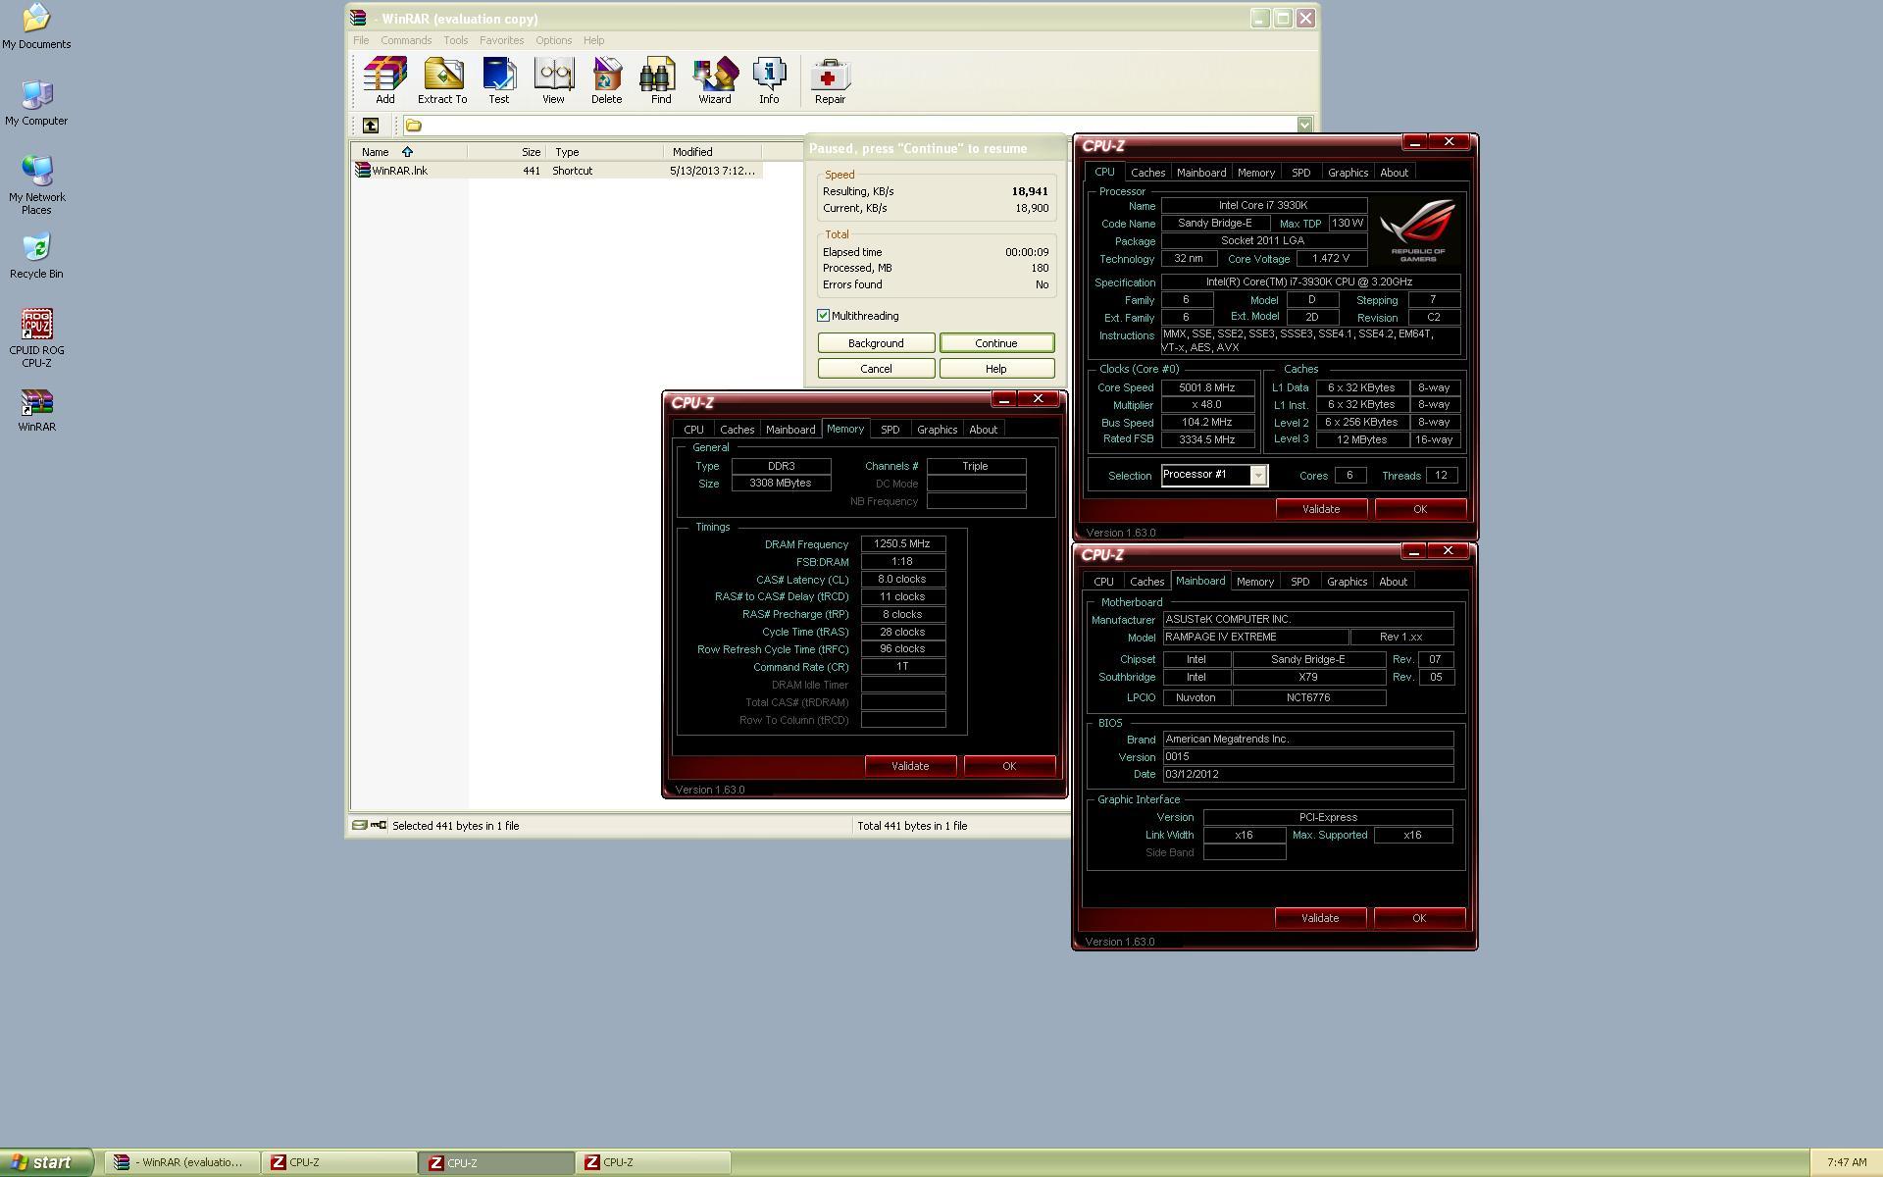
Task: Launch the Wizard toolbar icon
Action: 715,80
